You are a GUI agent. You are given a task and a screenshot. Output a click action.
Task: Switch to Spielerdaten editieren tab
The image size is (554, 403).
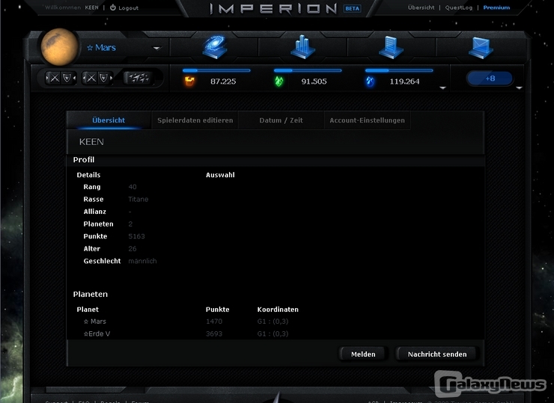tap(195, 120)
